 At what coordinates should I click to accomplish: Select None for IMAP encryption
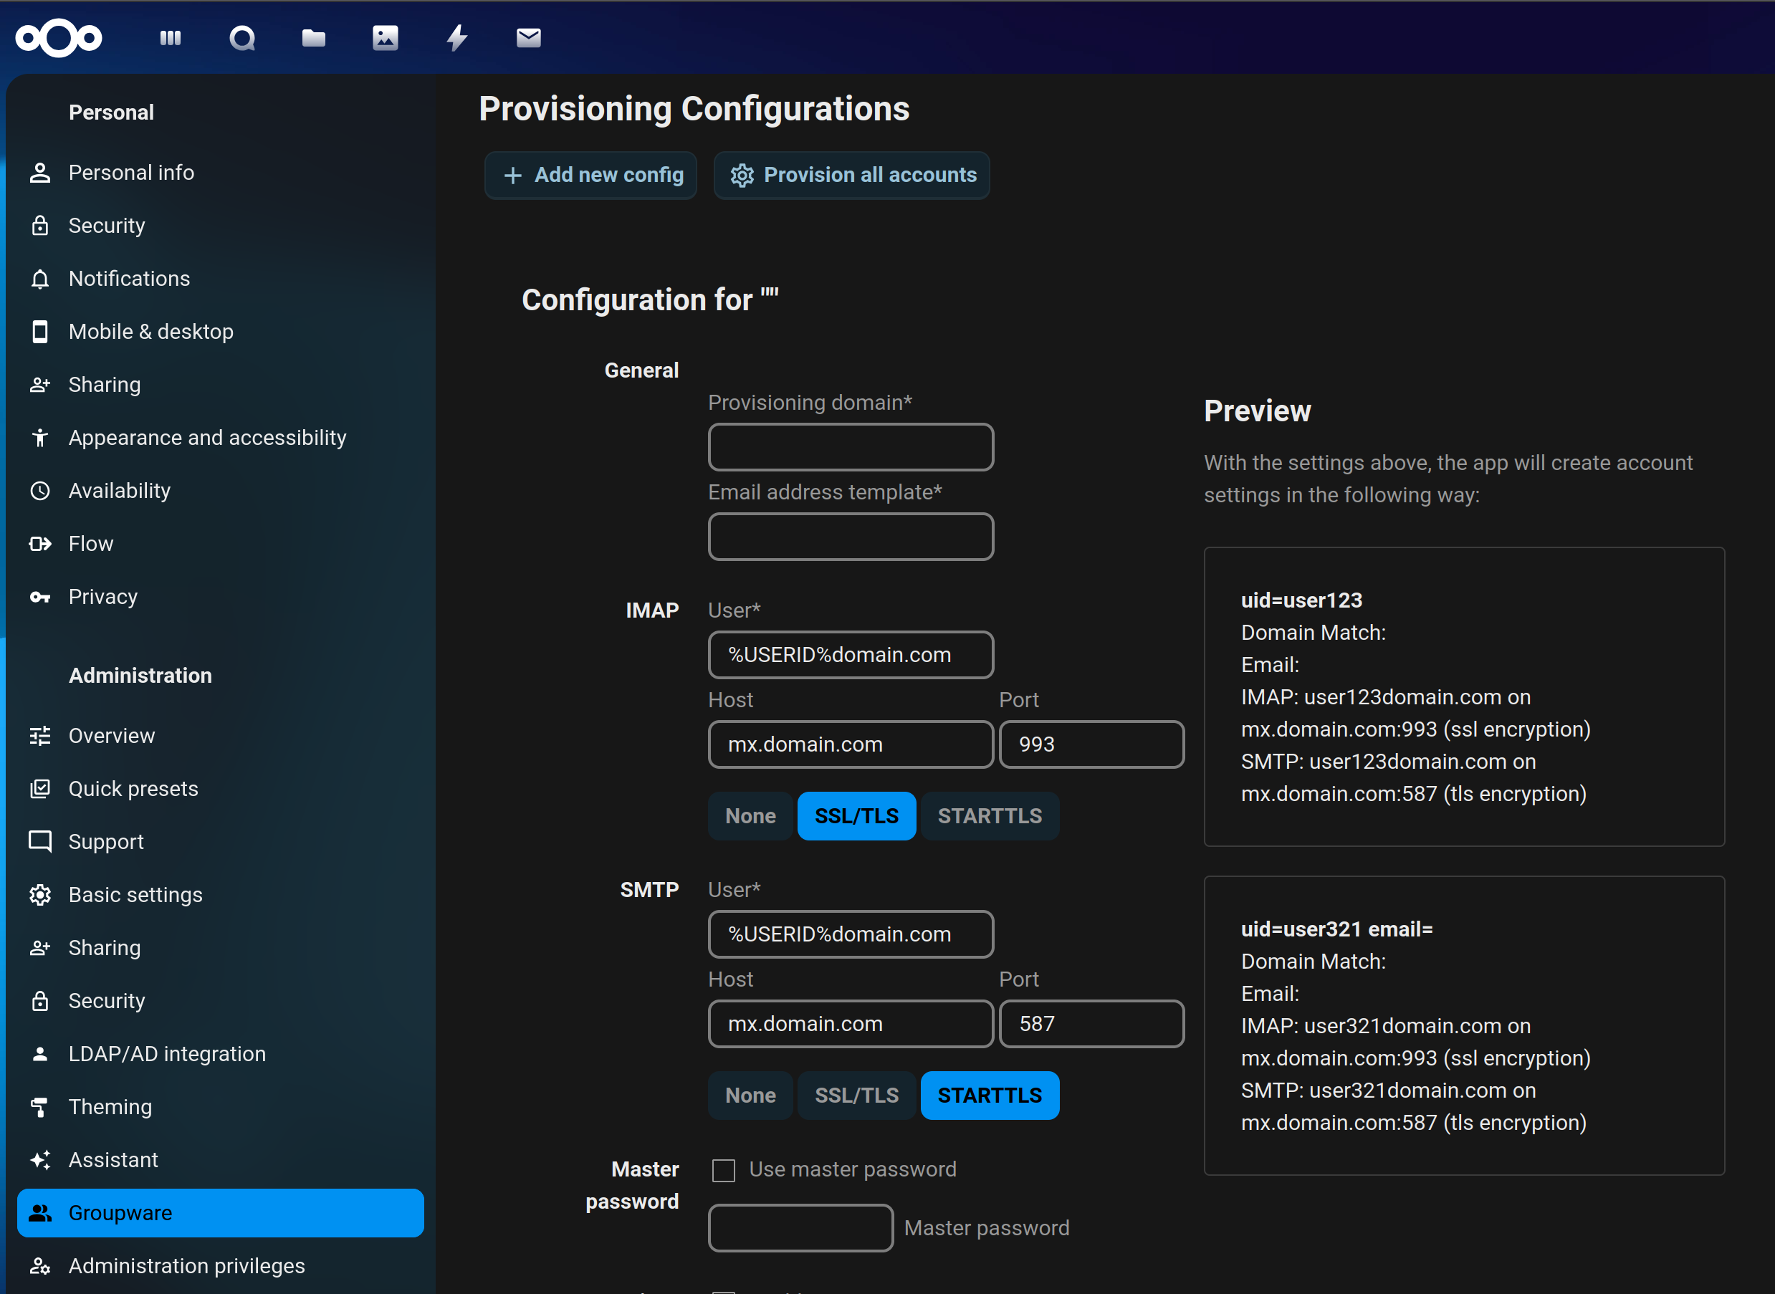click(x=750, y=816)
